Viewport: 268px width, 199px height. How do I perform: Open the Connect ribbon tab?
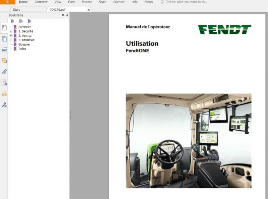coord(119,2)
